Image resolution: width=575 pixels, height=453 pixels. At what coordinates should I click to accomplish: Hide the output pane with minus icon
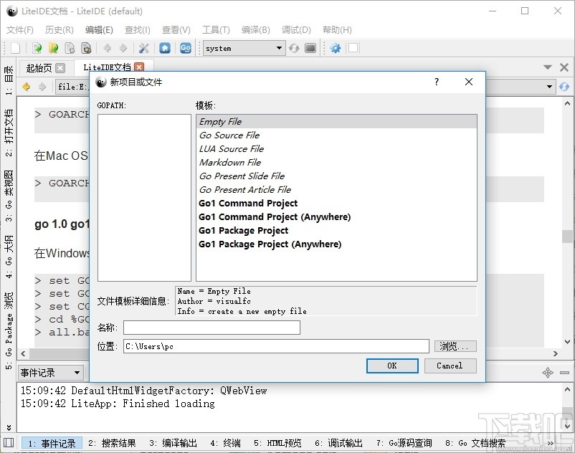click(x=565, y=373)
